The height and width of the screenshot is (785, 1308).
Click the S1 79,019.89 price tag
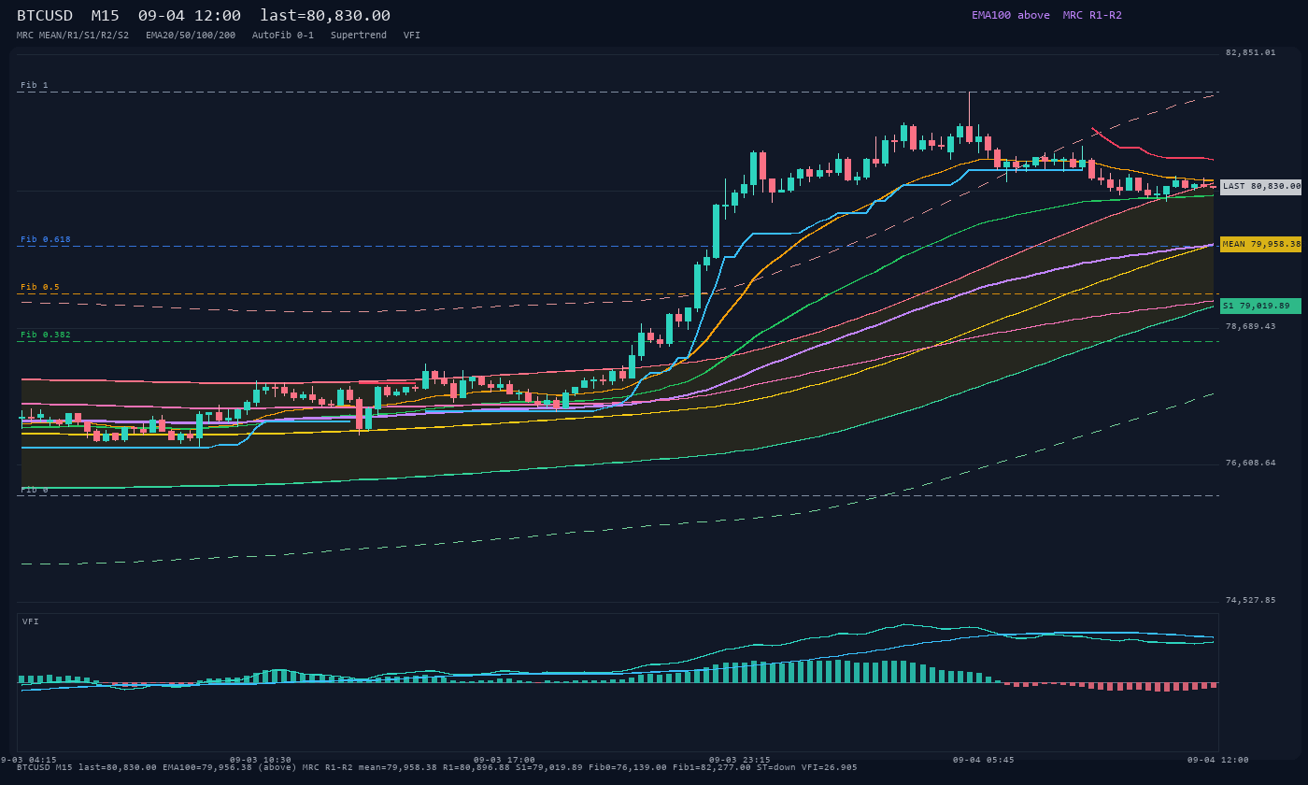coord(1260,306)
